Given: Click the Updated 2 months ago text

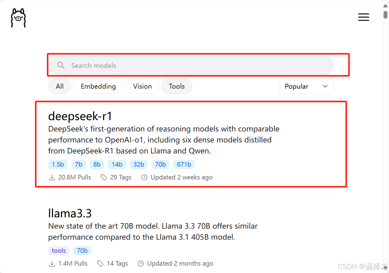Looking at the screenshot, I should (180, 264).
